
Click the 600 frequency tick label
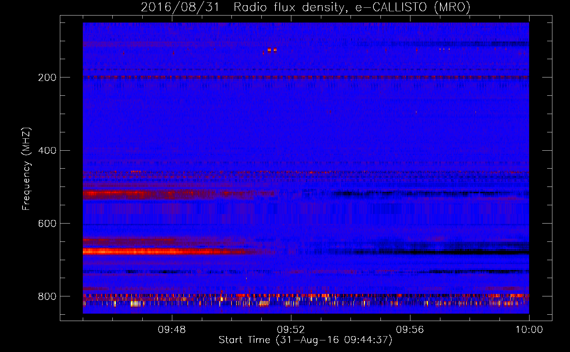click(x=47, y=224)
